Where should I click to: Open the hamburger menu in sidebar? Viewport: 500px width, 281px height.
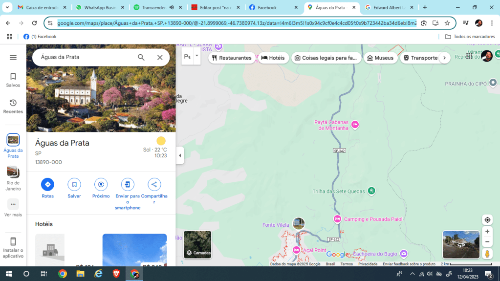(13, 57)
